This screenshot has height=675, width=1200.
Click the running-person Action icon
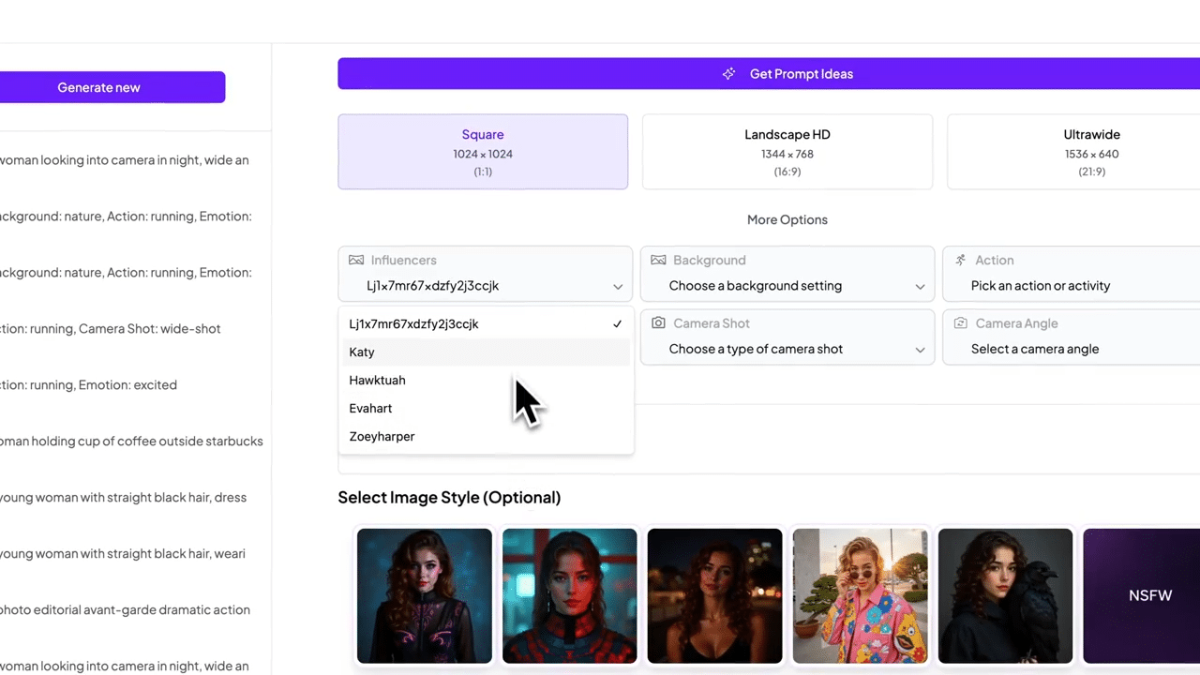click(960, 260)
